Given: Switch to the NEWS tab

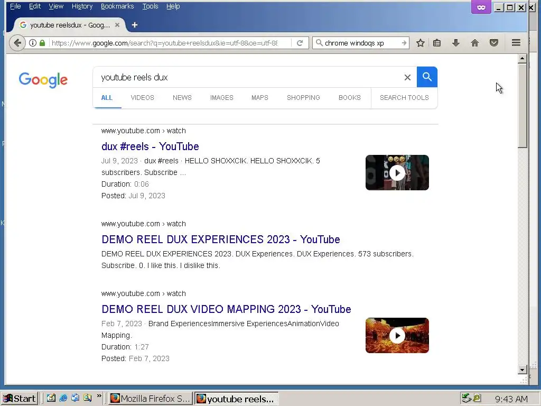Looking at the screenshot, I should point(182,98).
